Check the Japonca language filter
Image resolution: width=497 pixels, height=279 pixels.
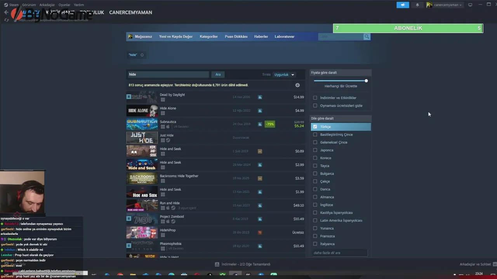point(315,150)
